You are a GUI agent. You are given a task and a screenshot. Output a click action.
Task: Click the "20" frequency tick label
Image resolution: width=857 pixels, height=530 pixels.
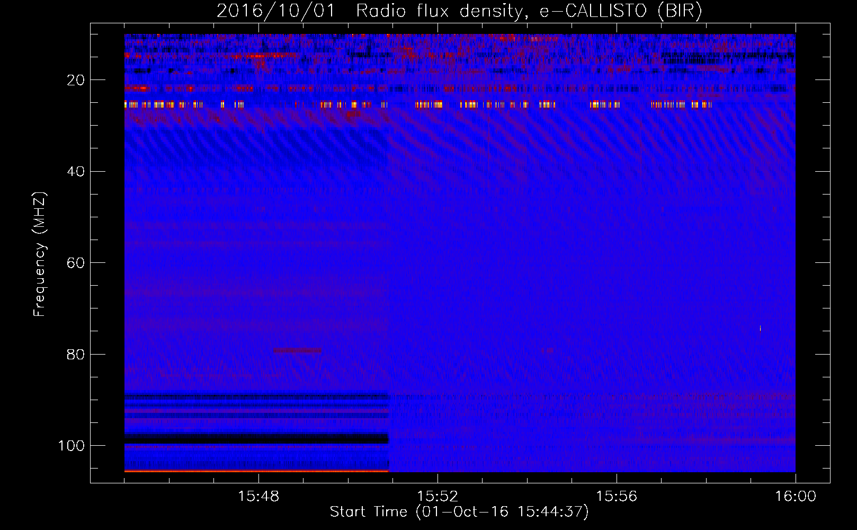click(76, 80)
